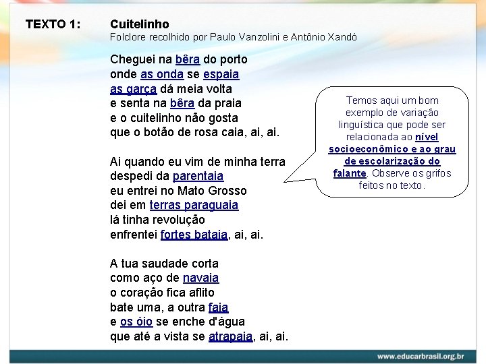Click 'bêra' in the line 'e senta na bêra da praia'
This screenshot has width=486, height=364.
pyautogui.click(x=182, y=103)
